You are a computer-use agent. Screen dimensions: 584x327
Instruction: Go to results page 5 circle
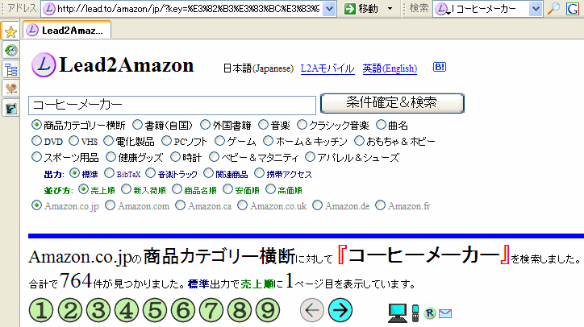(155, 310)
